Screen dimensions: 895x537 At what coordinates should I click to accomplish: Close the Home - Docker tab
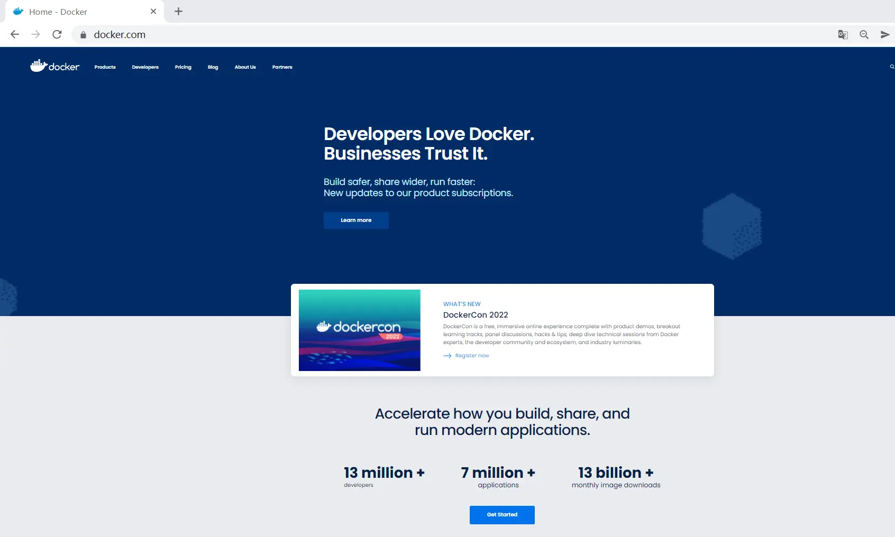(x=153, y=11)
